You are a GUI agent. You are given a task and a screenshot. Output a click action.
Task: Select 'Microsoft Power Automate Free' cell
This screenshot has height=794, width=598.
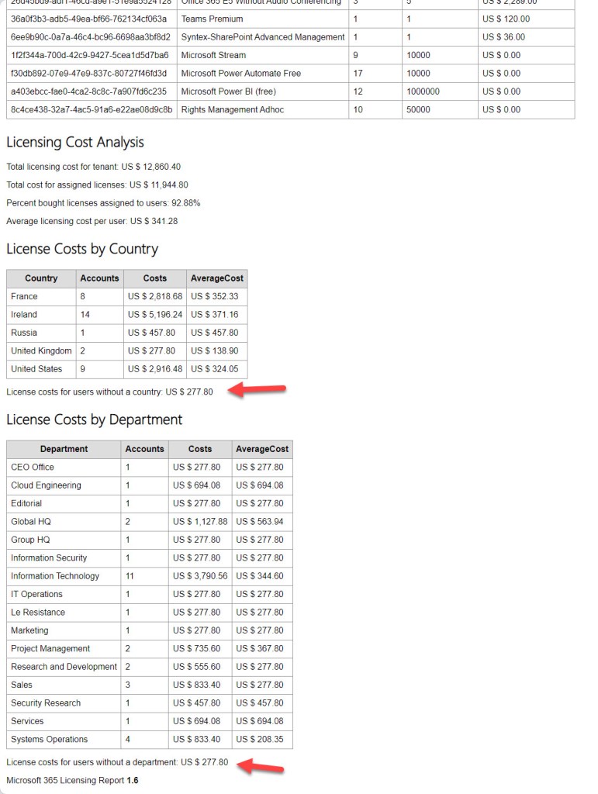click(x=263, y=74)
